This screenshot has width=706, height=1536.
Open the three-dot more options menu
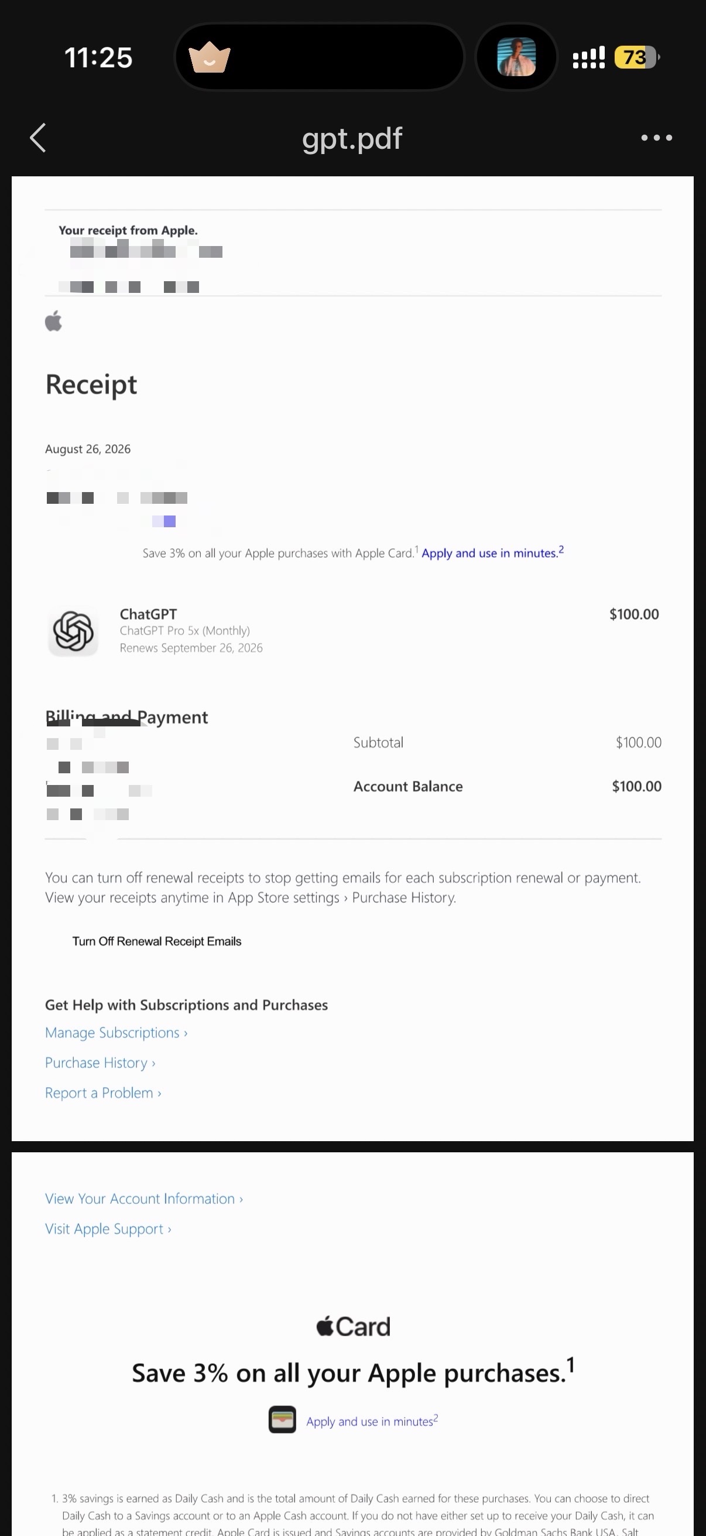(657, 138)
